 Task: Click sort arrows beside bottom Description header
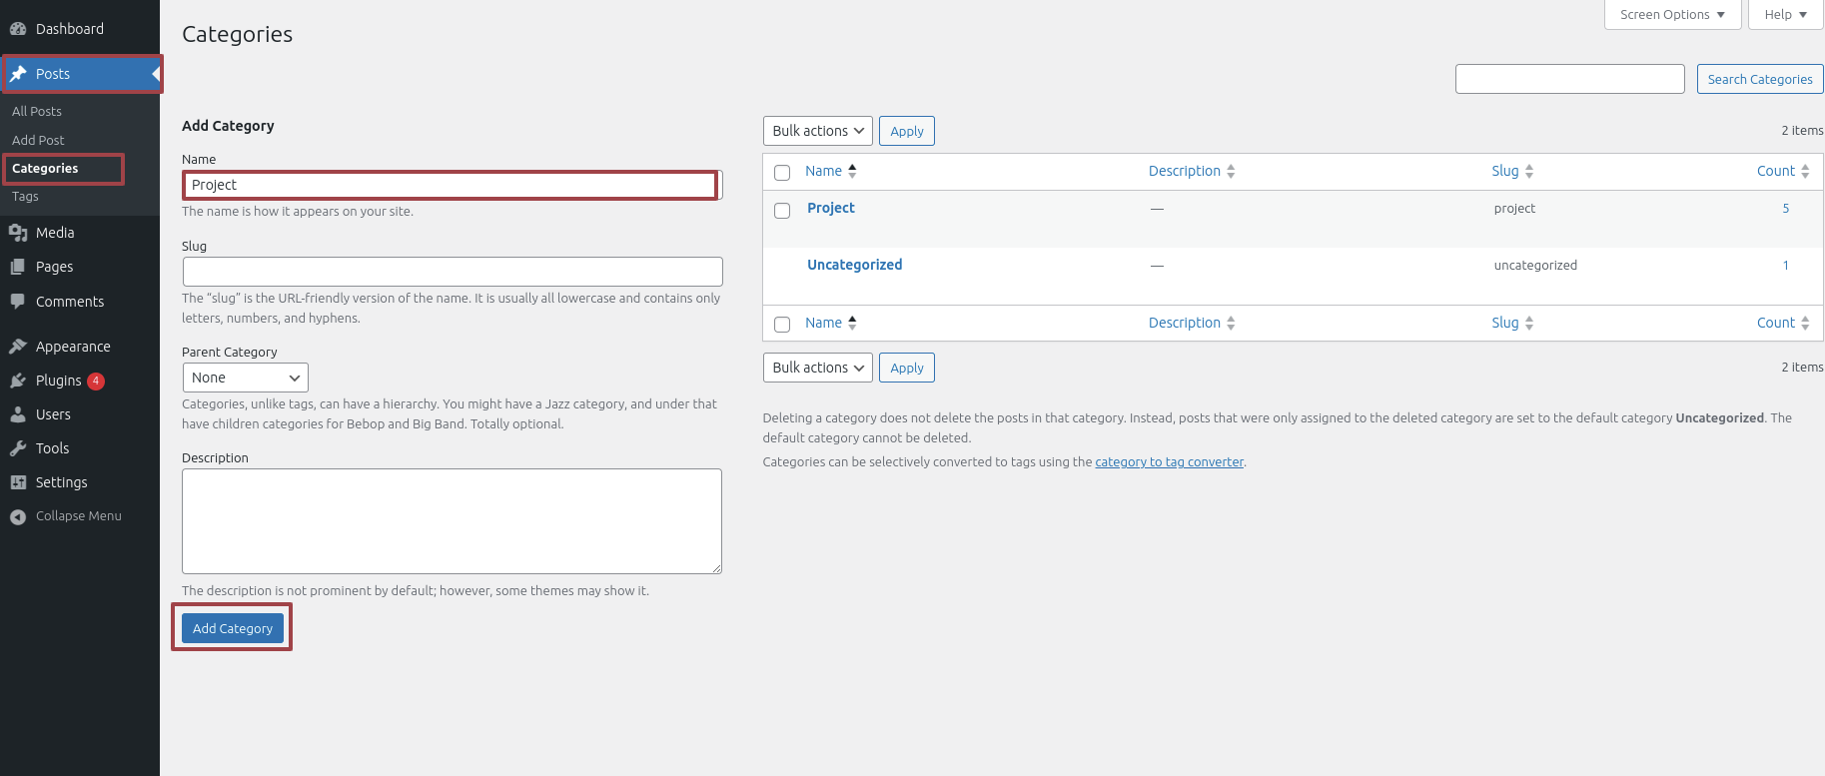1231,323
